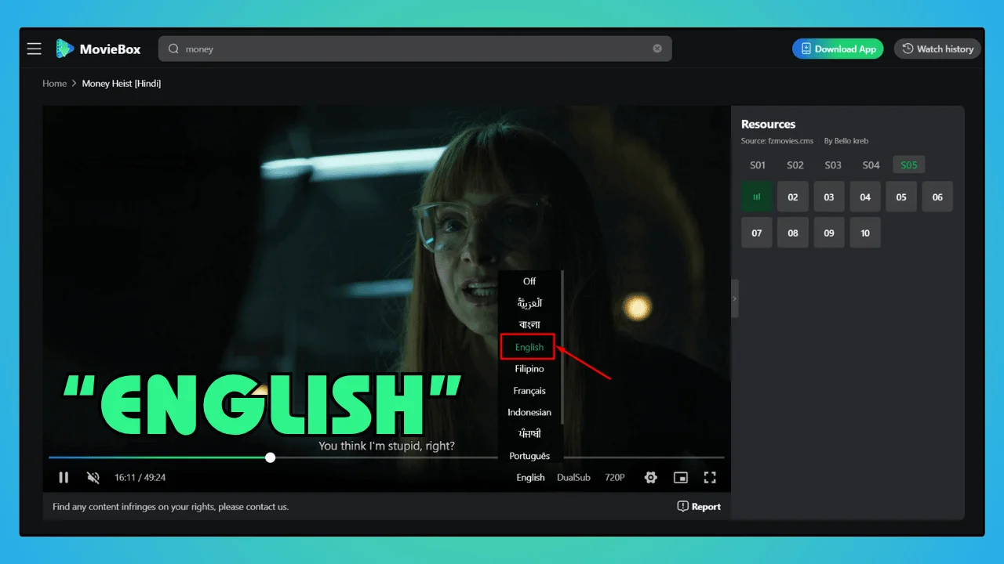Go to the Home breadcrumb
This screenshot has width=1004, height=564.
coord(54,84)
